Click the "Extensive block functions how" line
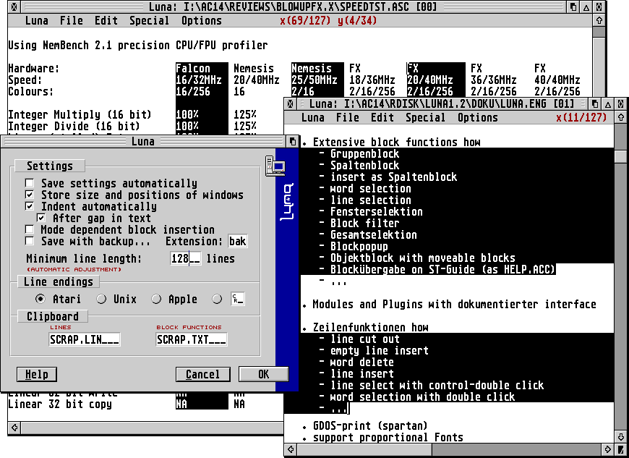 396,143
